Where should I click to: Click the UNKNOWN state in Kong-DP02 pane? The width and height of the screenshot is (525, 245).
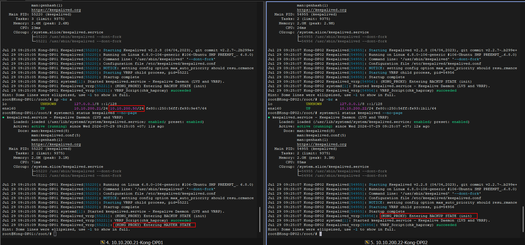pos(314,104)
